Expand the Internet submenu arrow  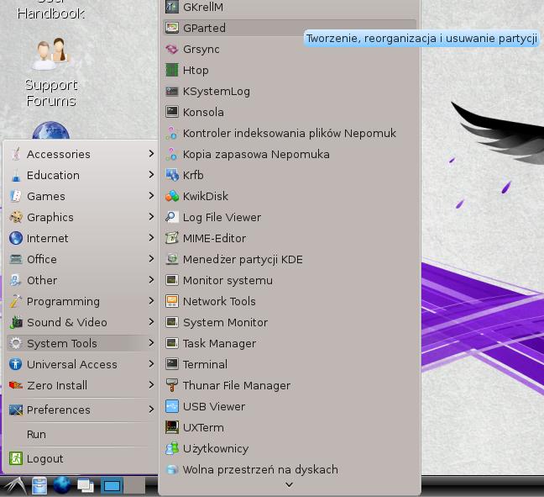click(151, 238)
